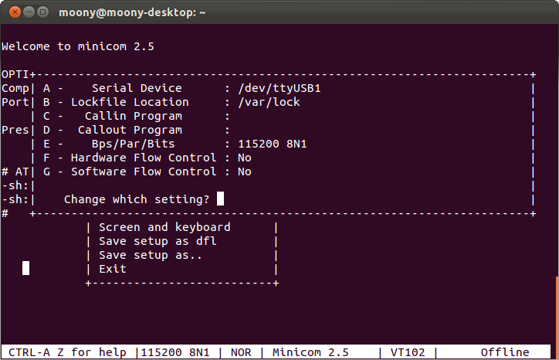Screen dimensions: 559x360
Task: Click the Offline status indicator
Action: pyautogui.click(x=505, y=352)
